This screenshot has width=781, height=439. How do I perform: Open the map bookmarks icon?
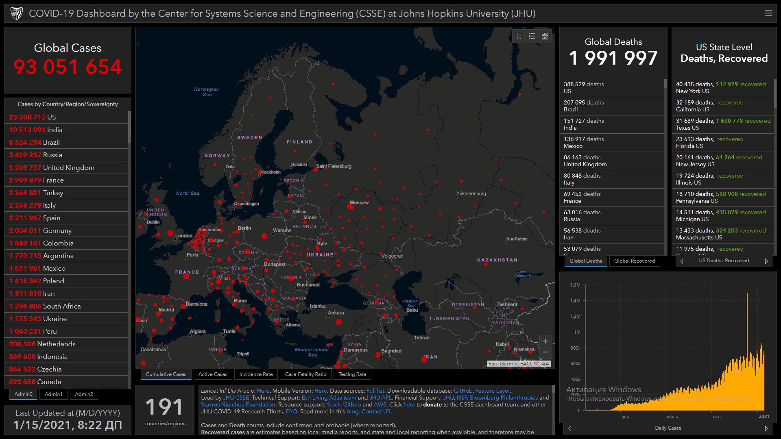pos(519,36)
